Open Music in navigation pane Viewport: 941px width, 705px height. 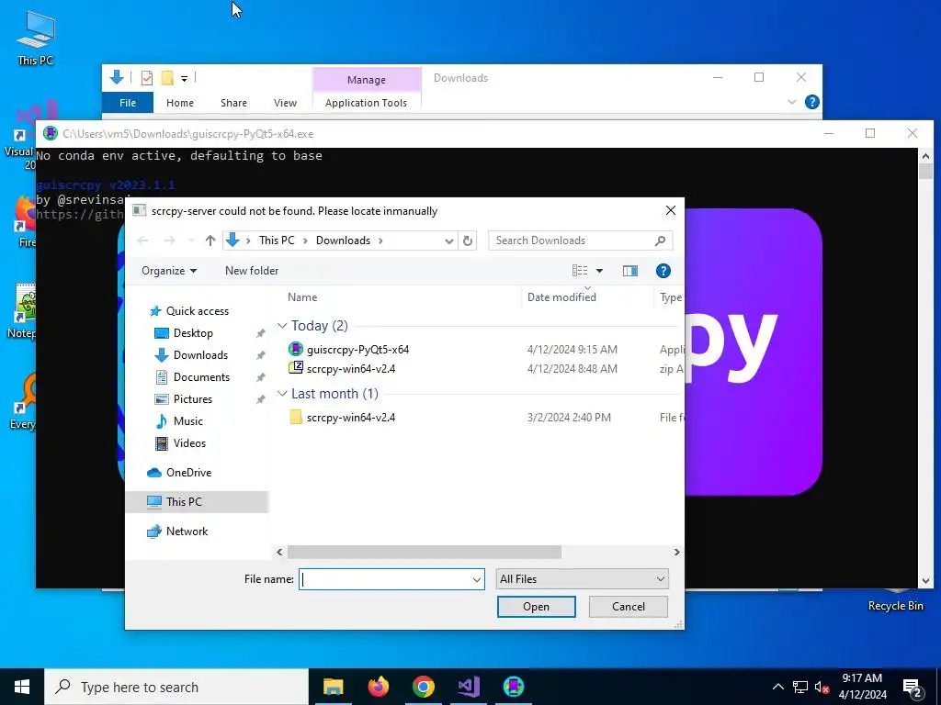coord(187,420)
